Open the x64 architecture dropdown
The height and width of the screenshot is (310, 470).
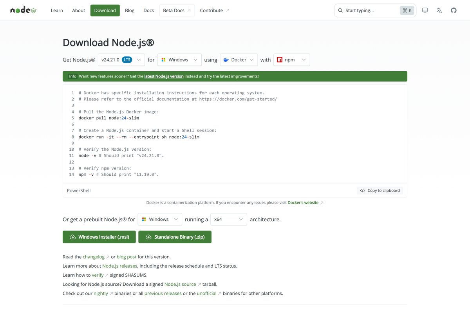(x=229, y=219)
